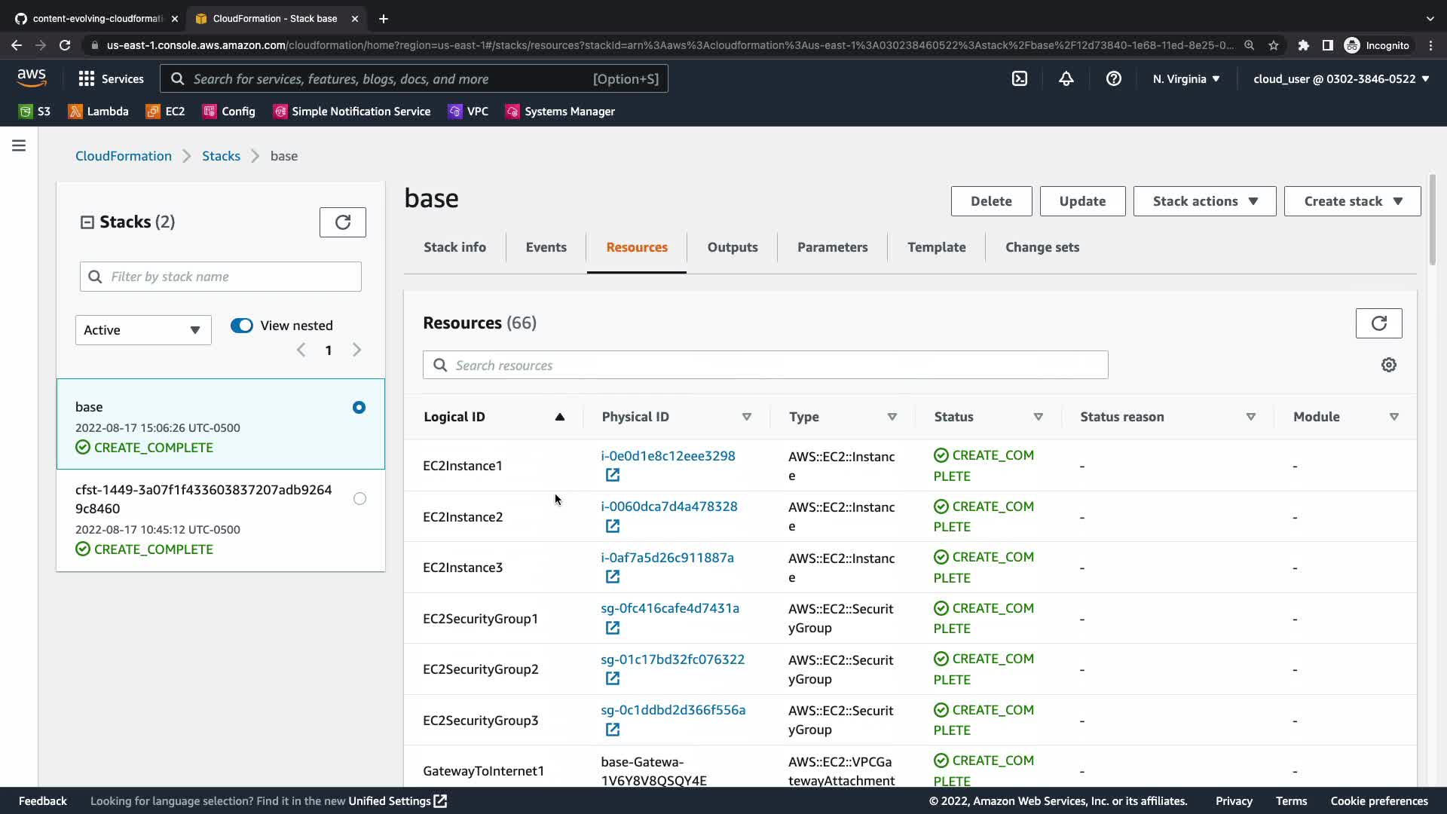Select the base stack radio button
This screenshot has width=1447, height=814.
[359, 408]
